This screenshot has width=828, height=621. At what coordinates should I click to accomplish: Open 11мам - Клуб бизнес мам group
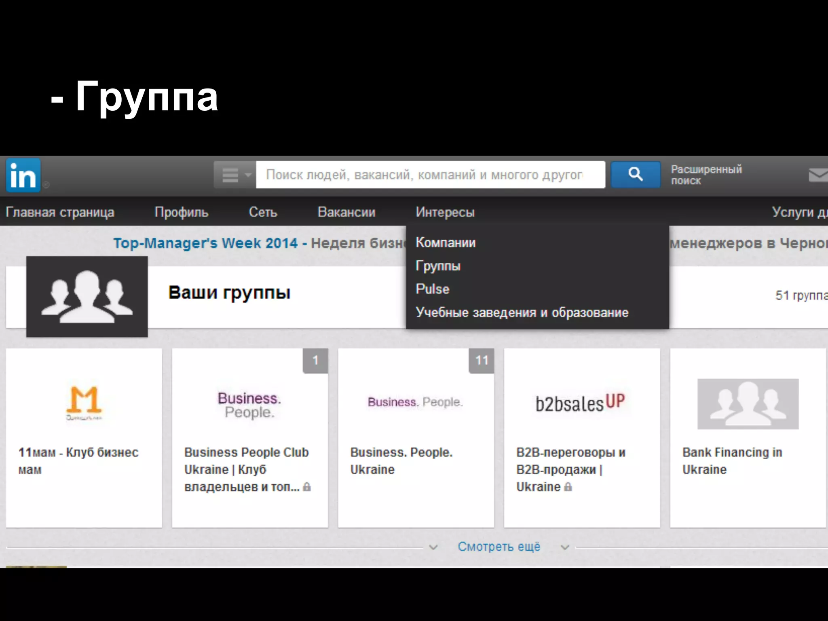pyautogui.click(x=78, y=461)
